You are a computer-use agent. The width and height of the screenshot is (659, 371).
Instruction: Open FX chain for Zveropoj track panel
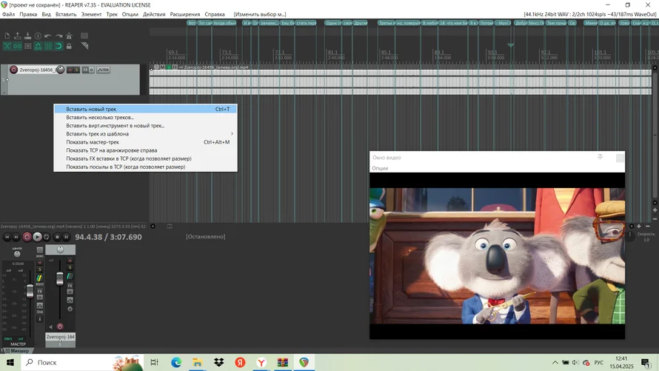click(85, 70)
